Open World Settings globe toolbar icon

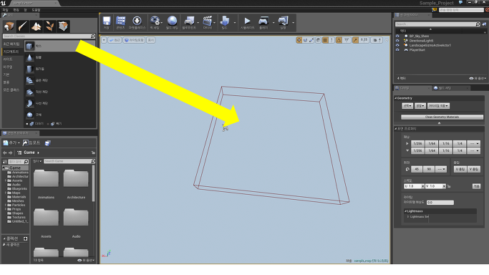pyautogui.click(x=172, y=21)
